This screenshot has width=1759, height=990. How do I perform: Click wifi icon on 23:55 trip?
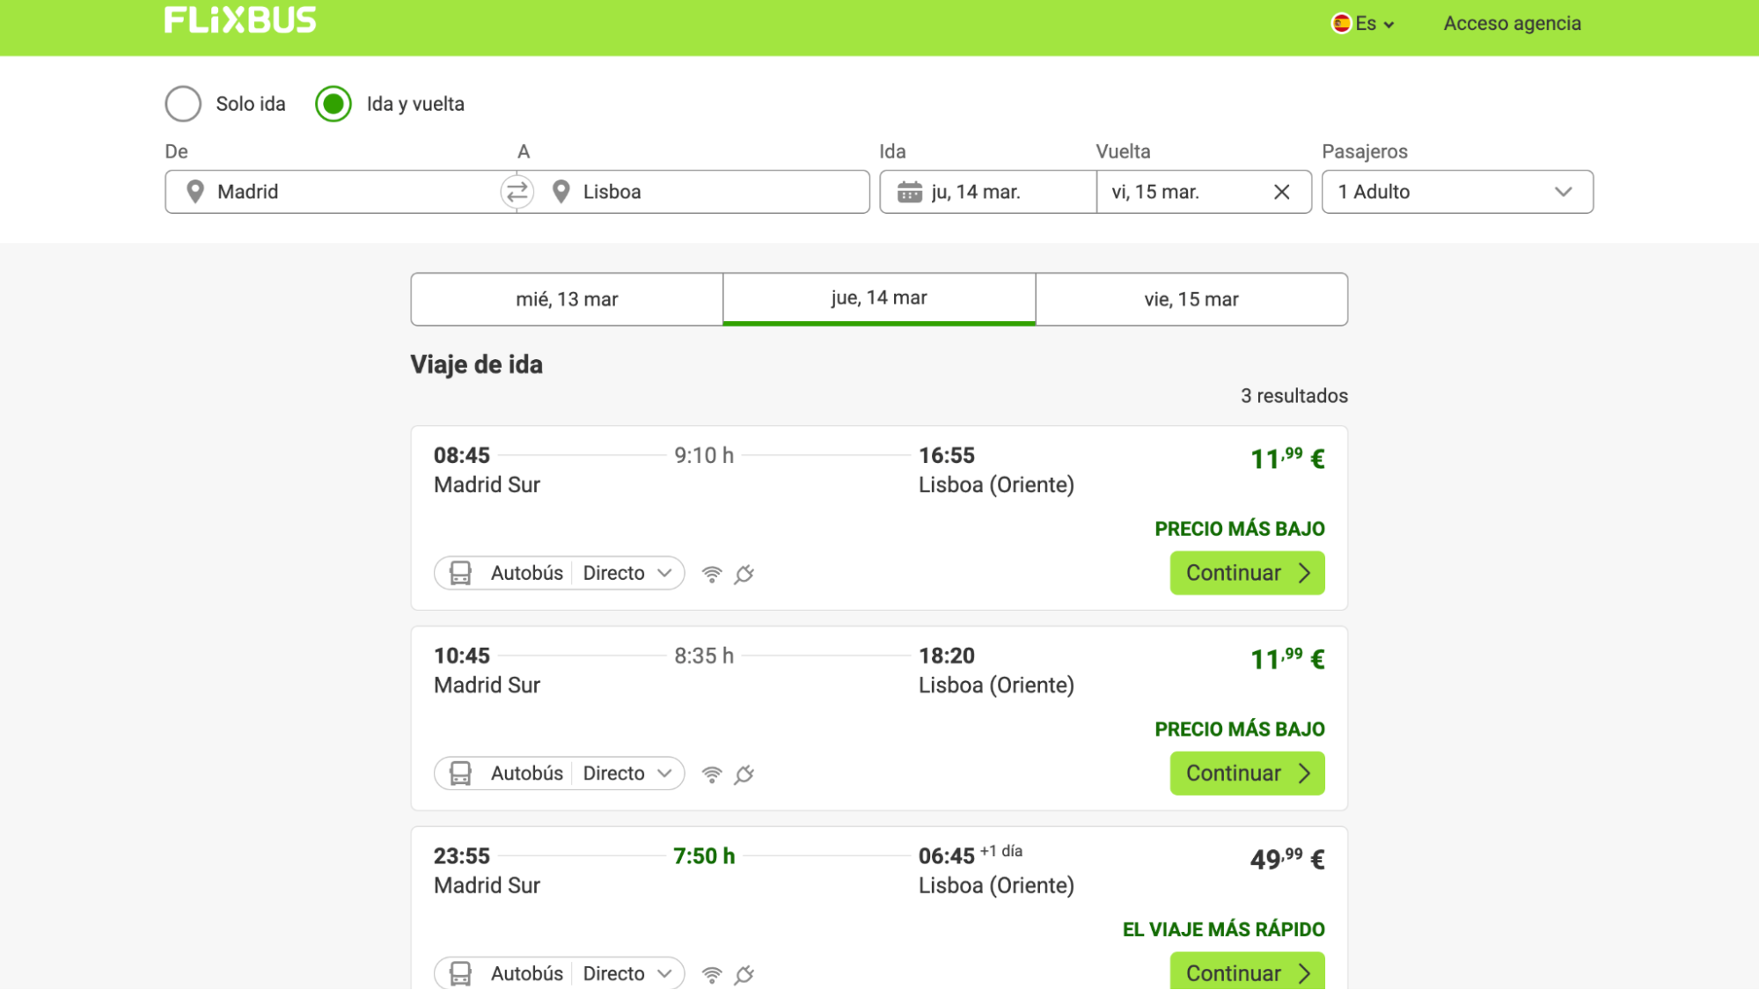click(x=712, y=974)
